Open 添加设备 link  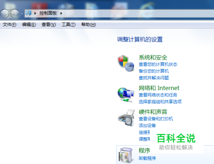coord(147,126)
